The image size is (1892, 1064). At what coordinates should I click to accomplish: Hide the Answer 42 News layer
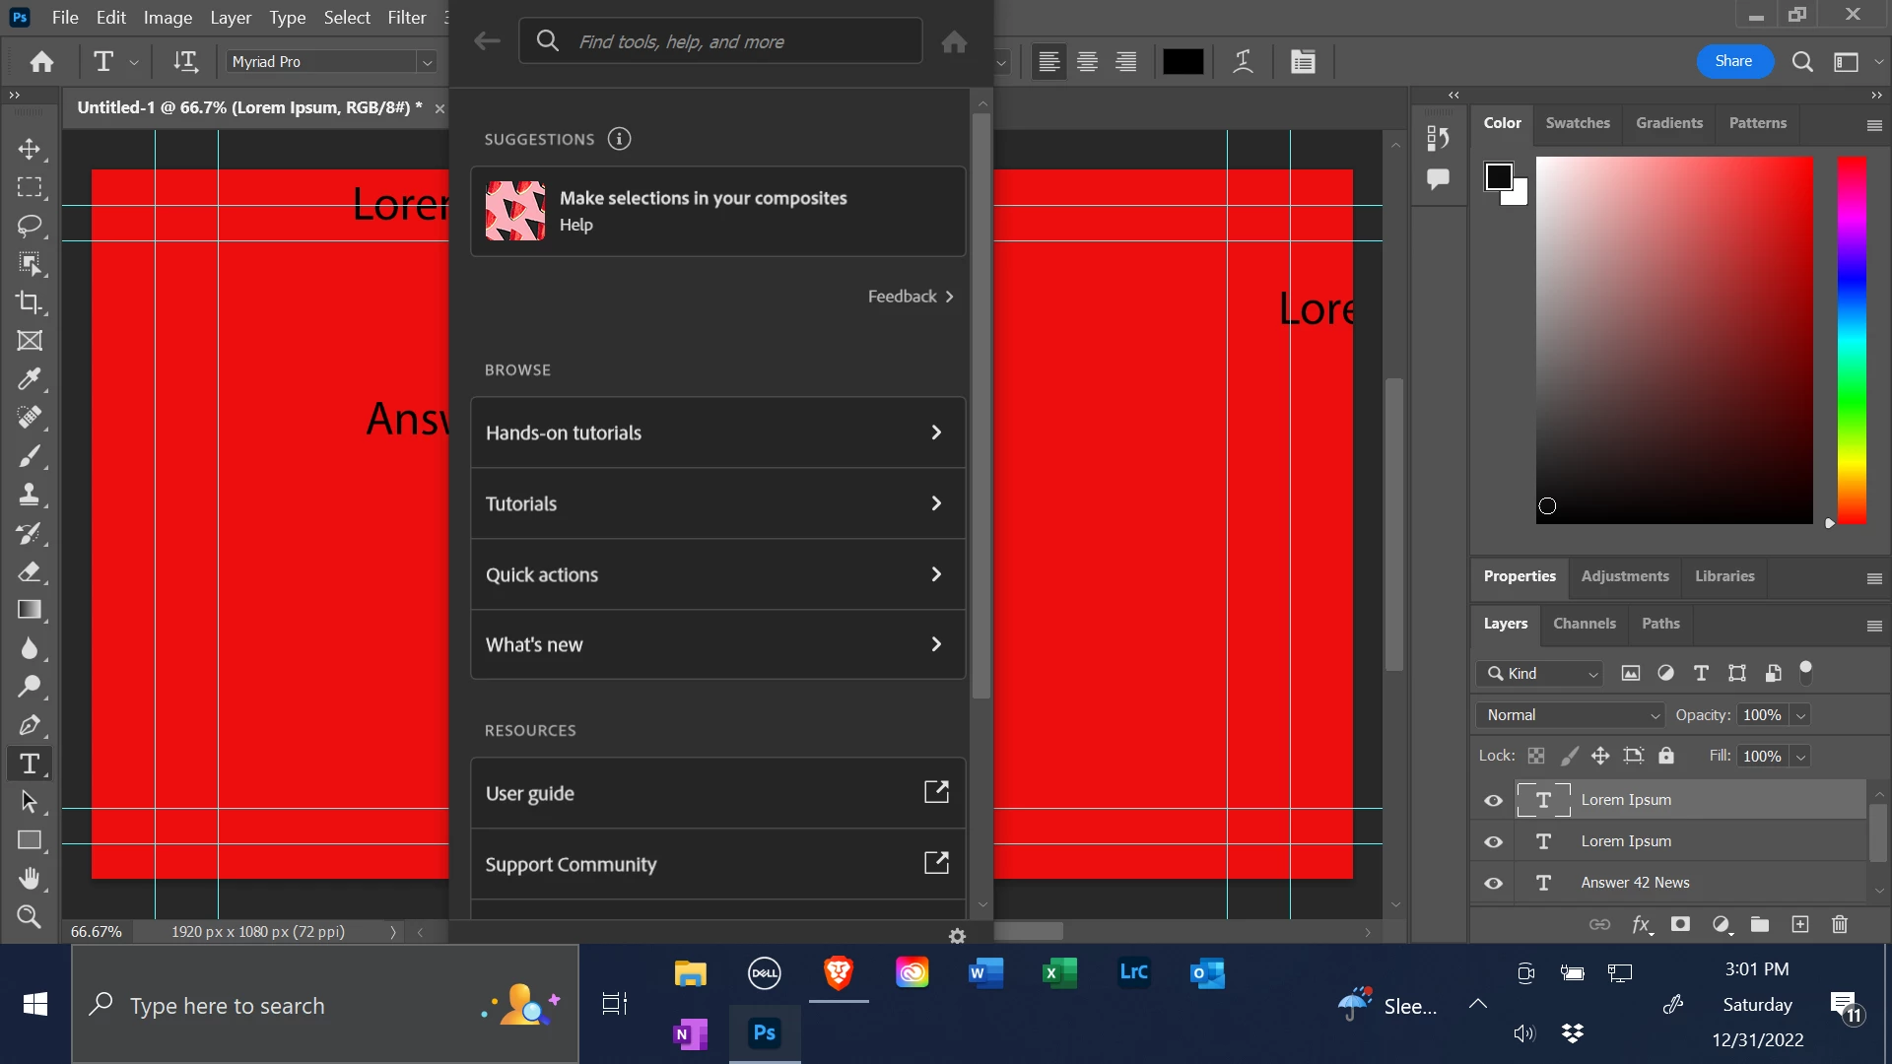click(1494, 883)
